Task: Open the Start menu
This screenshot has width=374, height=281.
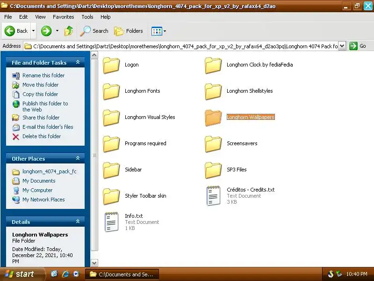Action: tap(22, 274)
